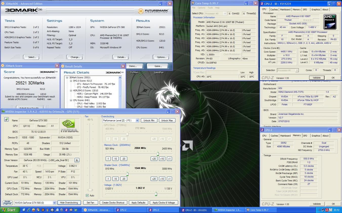
Task: Click the Demo... button in 3DMark06
Action: [133, 66]
